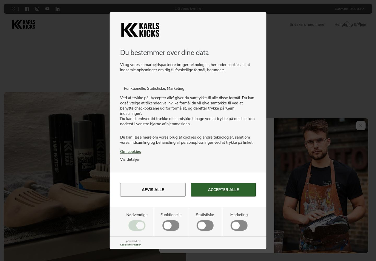The height and width of the screenshot is (261, 376).
Task: Open the shopping bag icon
Action: tap(359, 24)
